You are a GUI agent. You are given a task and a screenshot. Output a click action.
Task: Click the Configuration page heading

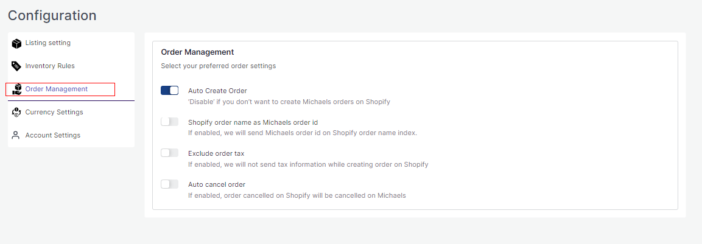point(52,15)
